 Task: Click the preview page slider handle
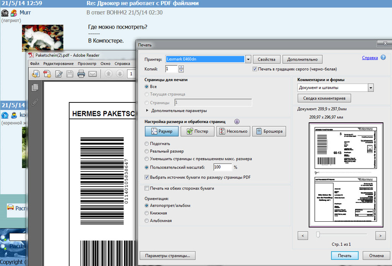[318, 234]
